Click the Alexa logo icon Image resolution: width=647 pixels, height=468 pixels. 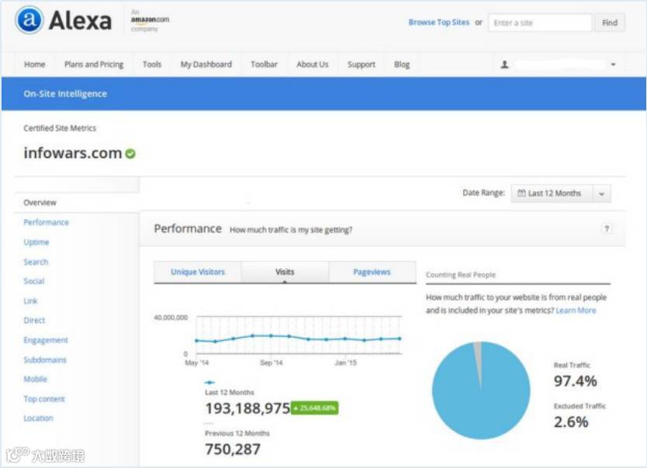point(29,20)
